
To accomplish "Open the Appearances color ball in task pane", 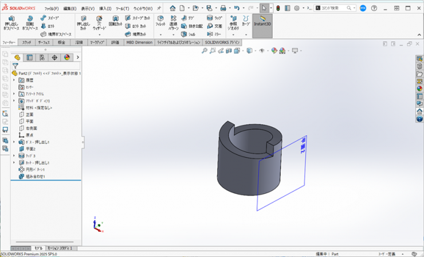I will point(419,88).
